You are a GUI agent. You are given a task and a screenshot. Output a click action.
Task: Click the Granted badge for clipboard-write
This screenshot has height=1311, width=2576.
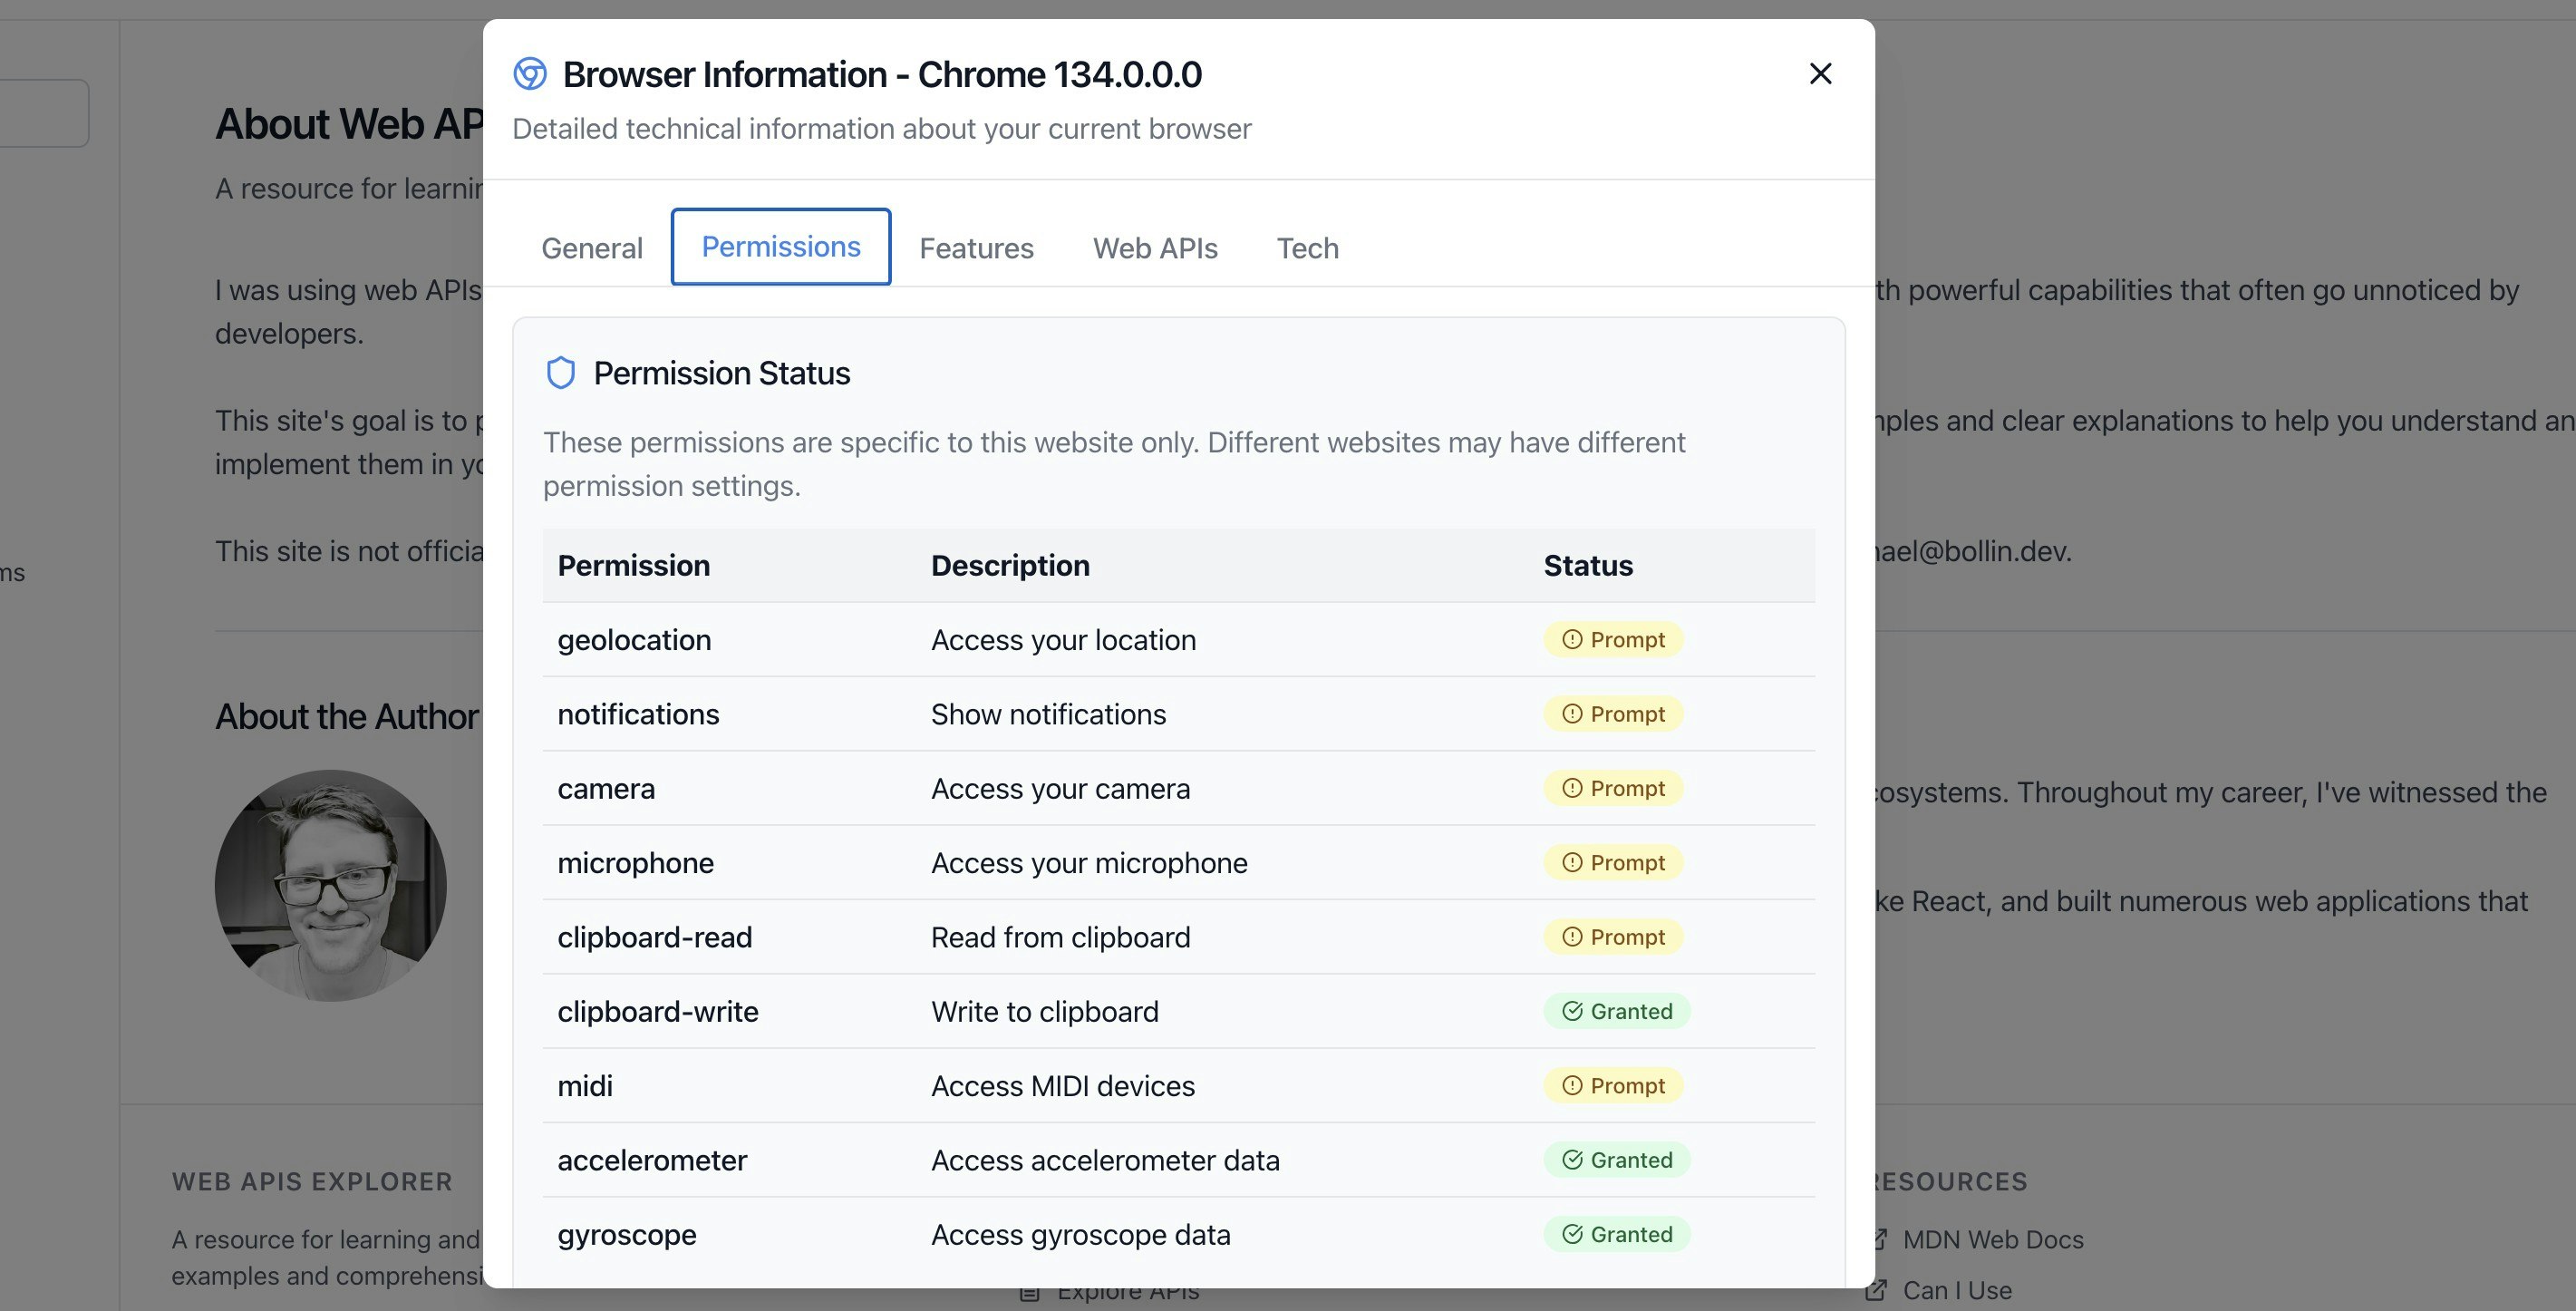1617,1011
